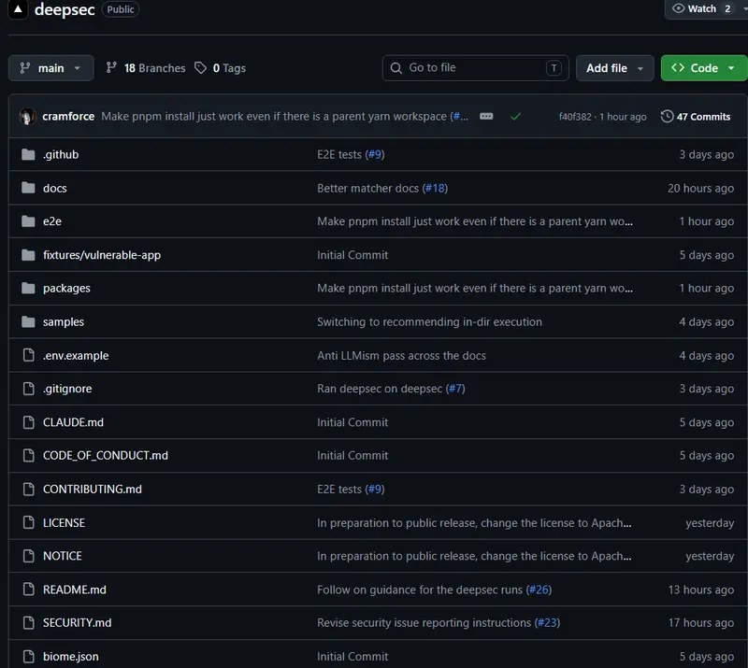
Task: Click the file icon beside LICENSE
Action: coord(29,522)
